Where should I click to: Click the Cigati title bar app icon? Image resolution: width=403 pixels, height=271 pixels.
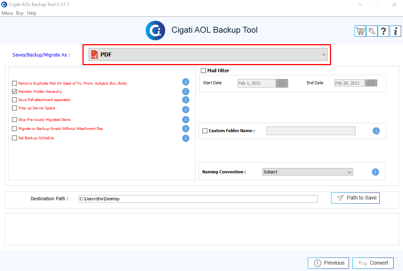point(4,4)
